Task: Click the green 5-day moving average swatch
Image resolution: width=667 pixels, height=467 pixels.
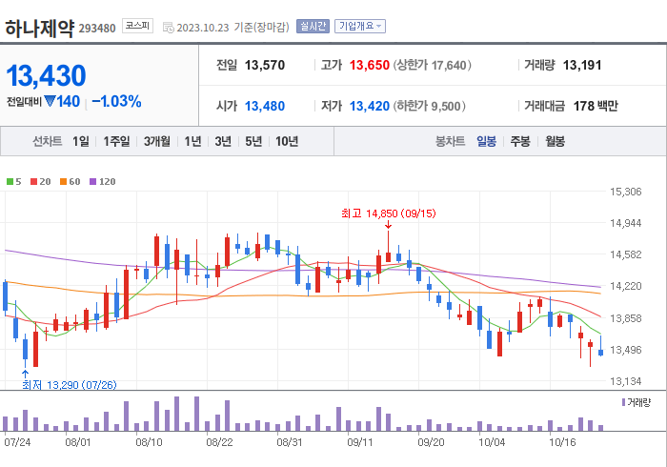Action: [10, 182]
